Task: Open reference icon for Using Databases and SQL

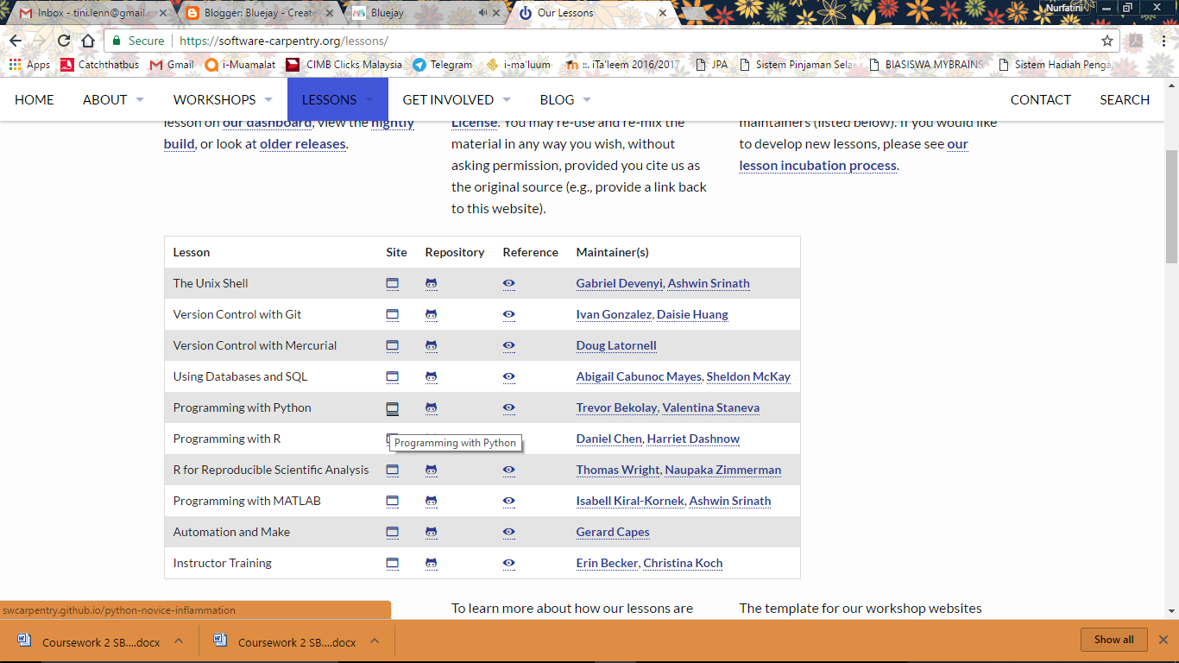Action: point(508,376)
